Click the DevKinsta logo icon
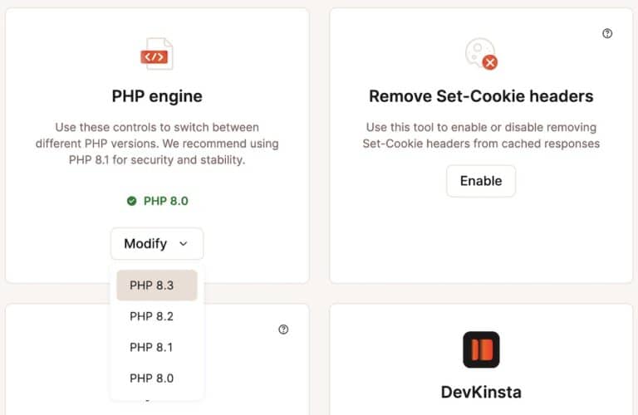The width and height of the screenshot is (638, 415). click(x=481, y=349)
